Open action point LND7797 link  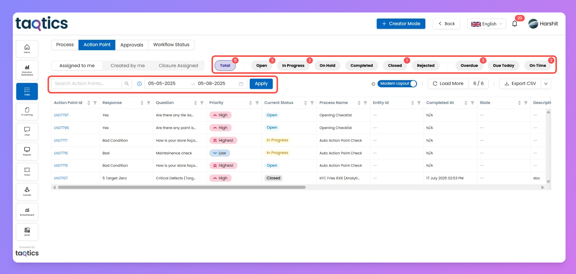tap(61, 115)
